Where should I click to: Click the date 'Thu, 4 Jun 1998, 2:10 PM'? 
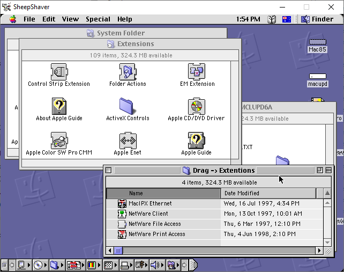click(259, 234)
